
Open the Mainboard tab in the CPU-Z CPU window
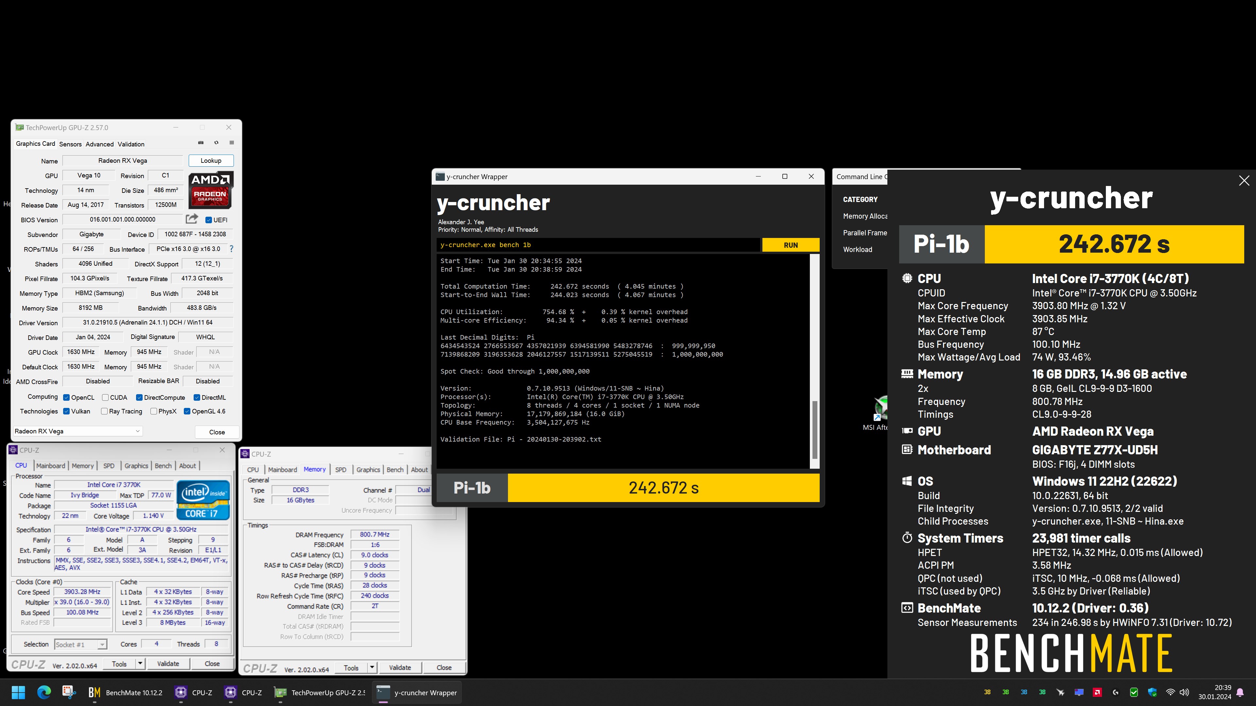[x=50, y=466]
